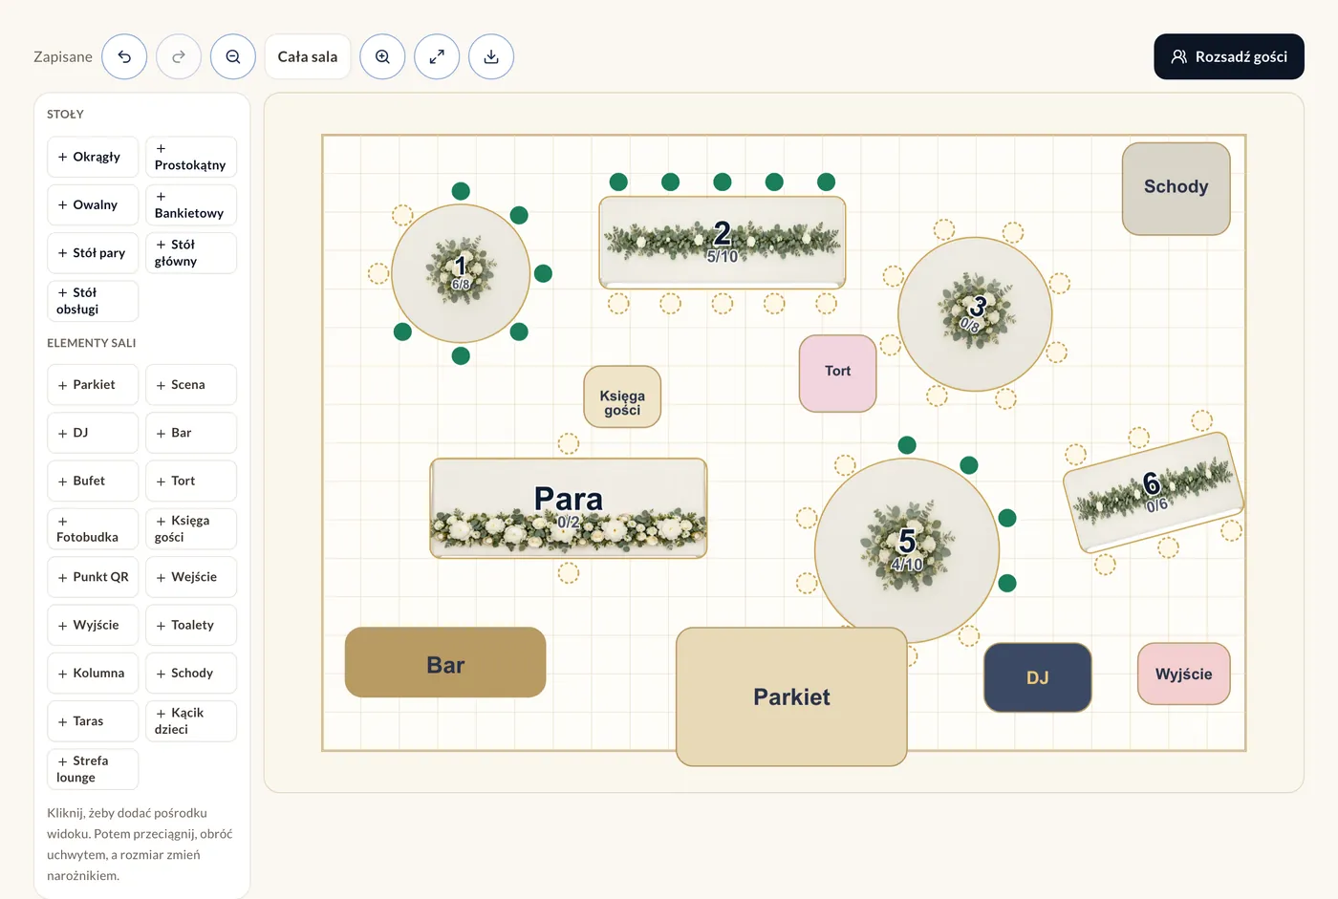Add a Bufet element
The width and height of the screenshot is (1338, 899).
click(x=93, y=482)
